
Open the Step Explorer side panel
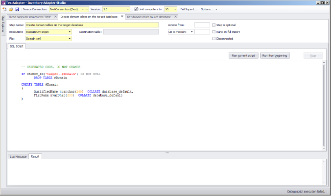coord(3,24)
